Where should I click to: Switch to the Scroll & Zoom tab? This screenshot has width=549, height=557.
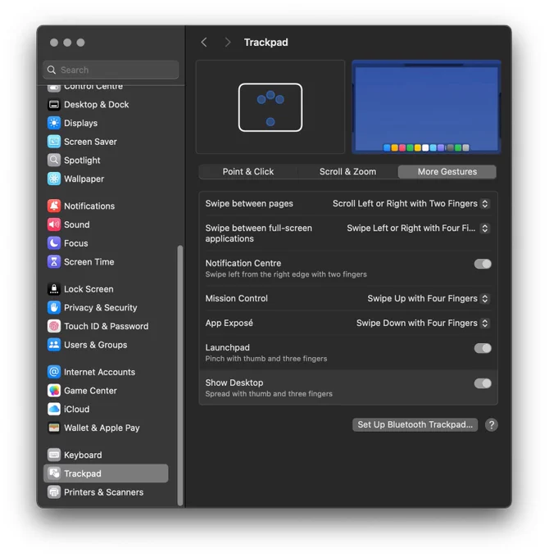(x=347, y=171)
